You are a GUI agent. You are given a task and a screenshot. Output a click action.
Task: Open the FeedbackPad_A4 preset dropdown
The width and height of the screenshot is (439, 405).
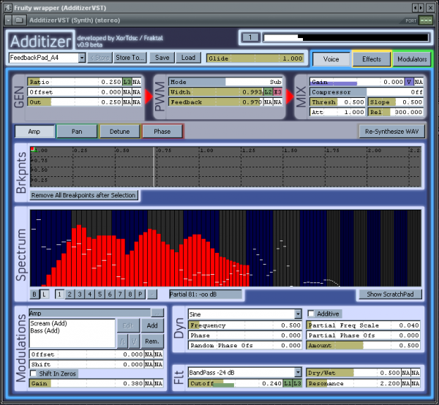click(x=82, y=58)
